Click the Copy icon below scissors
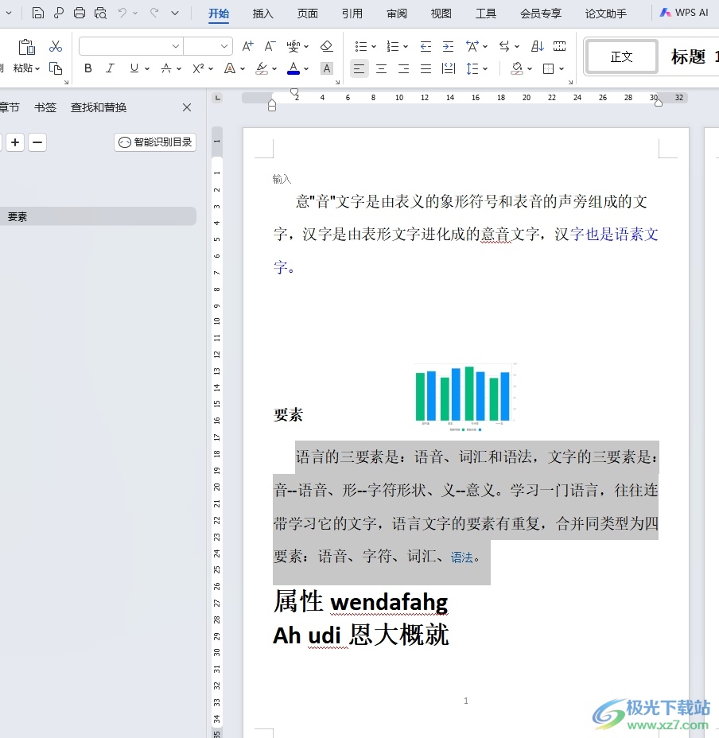The height and width of the screenshot is (738, 719). (x=56, y=68)
